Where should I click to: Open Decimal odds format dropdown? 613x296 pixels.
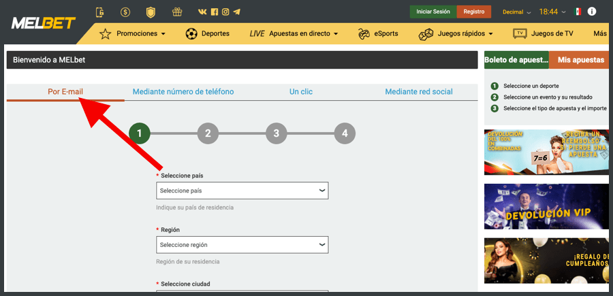pos(517,12)
